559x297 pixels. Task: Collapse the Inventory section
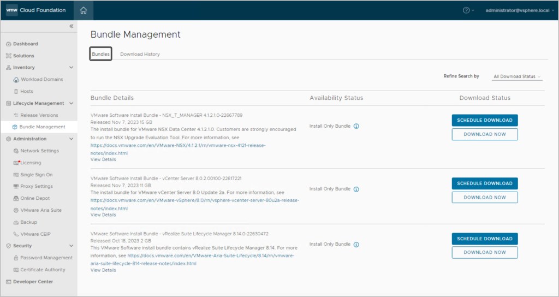point(71,68)
